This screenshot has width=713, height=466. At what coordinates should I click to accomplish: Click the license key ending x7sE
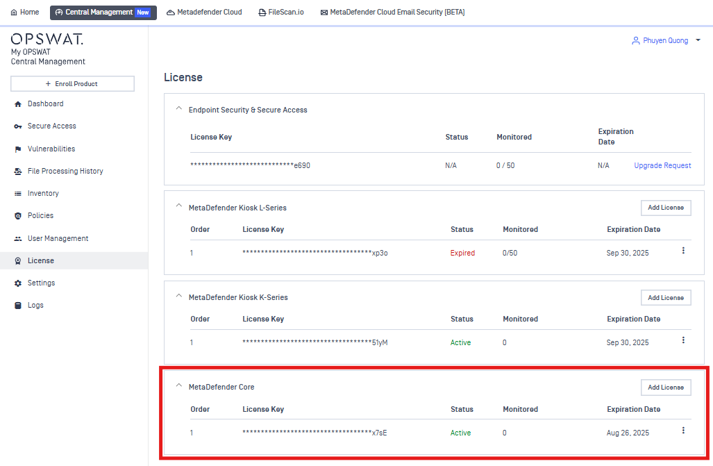click(x=314, y=433)
